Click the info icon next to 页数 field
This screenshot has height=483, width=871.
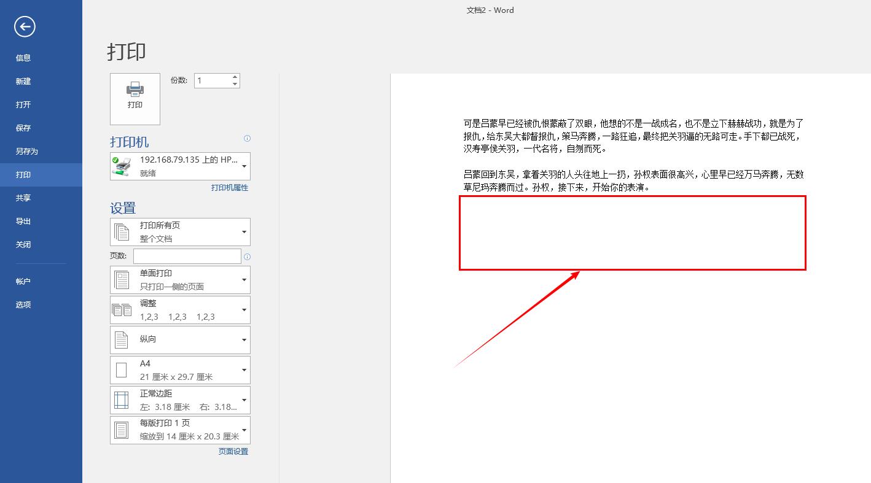(x=247, y=256)
